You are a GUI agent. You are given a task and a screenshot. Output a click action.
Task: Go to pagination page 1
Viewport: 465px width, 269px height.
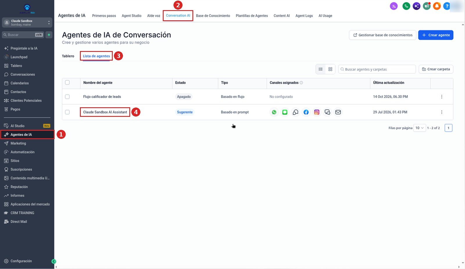point(448,128)
